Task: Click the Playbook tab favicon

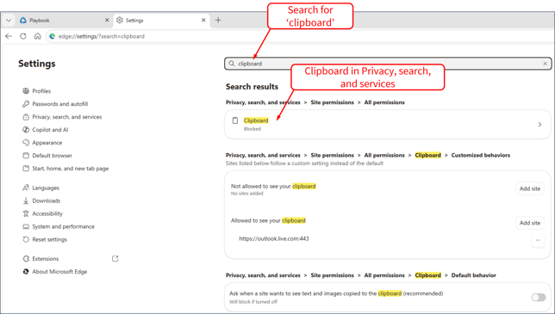Action: (x=23, y=20)
